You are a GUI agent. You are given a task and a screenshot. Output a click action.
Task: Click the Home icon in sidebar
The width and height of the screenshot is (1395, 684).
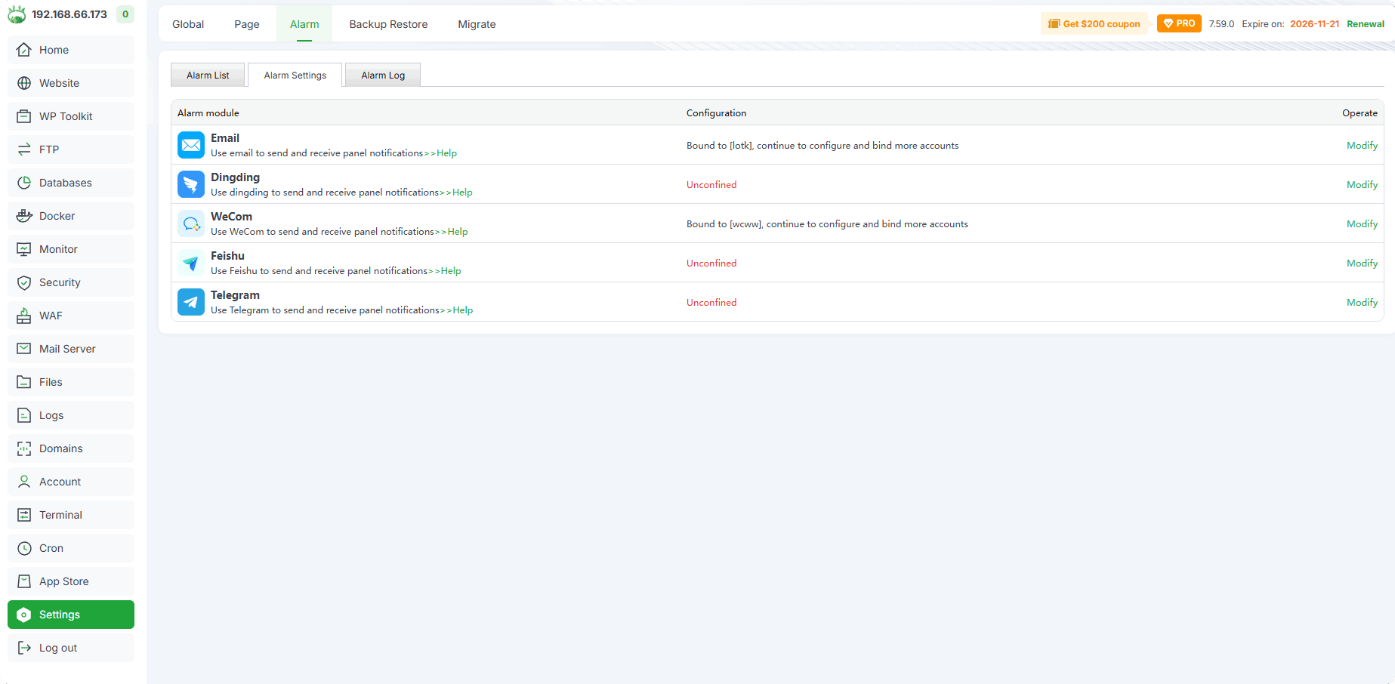[24, 50]
